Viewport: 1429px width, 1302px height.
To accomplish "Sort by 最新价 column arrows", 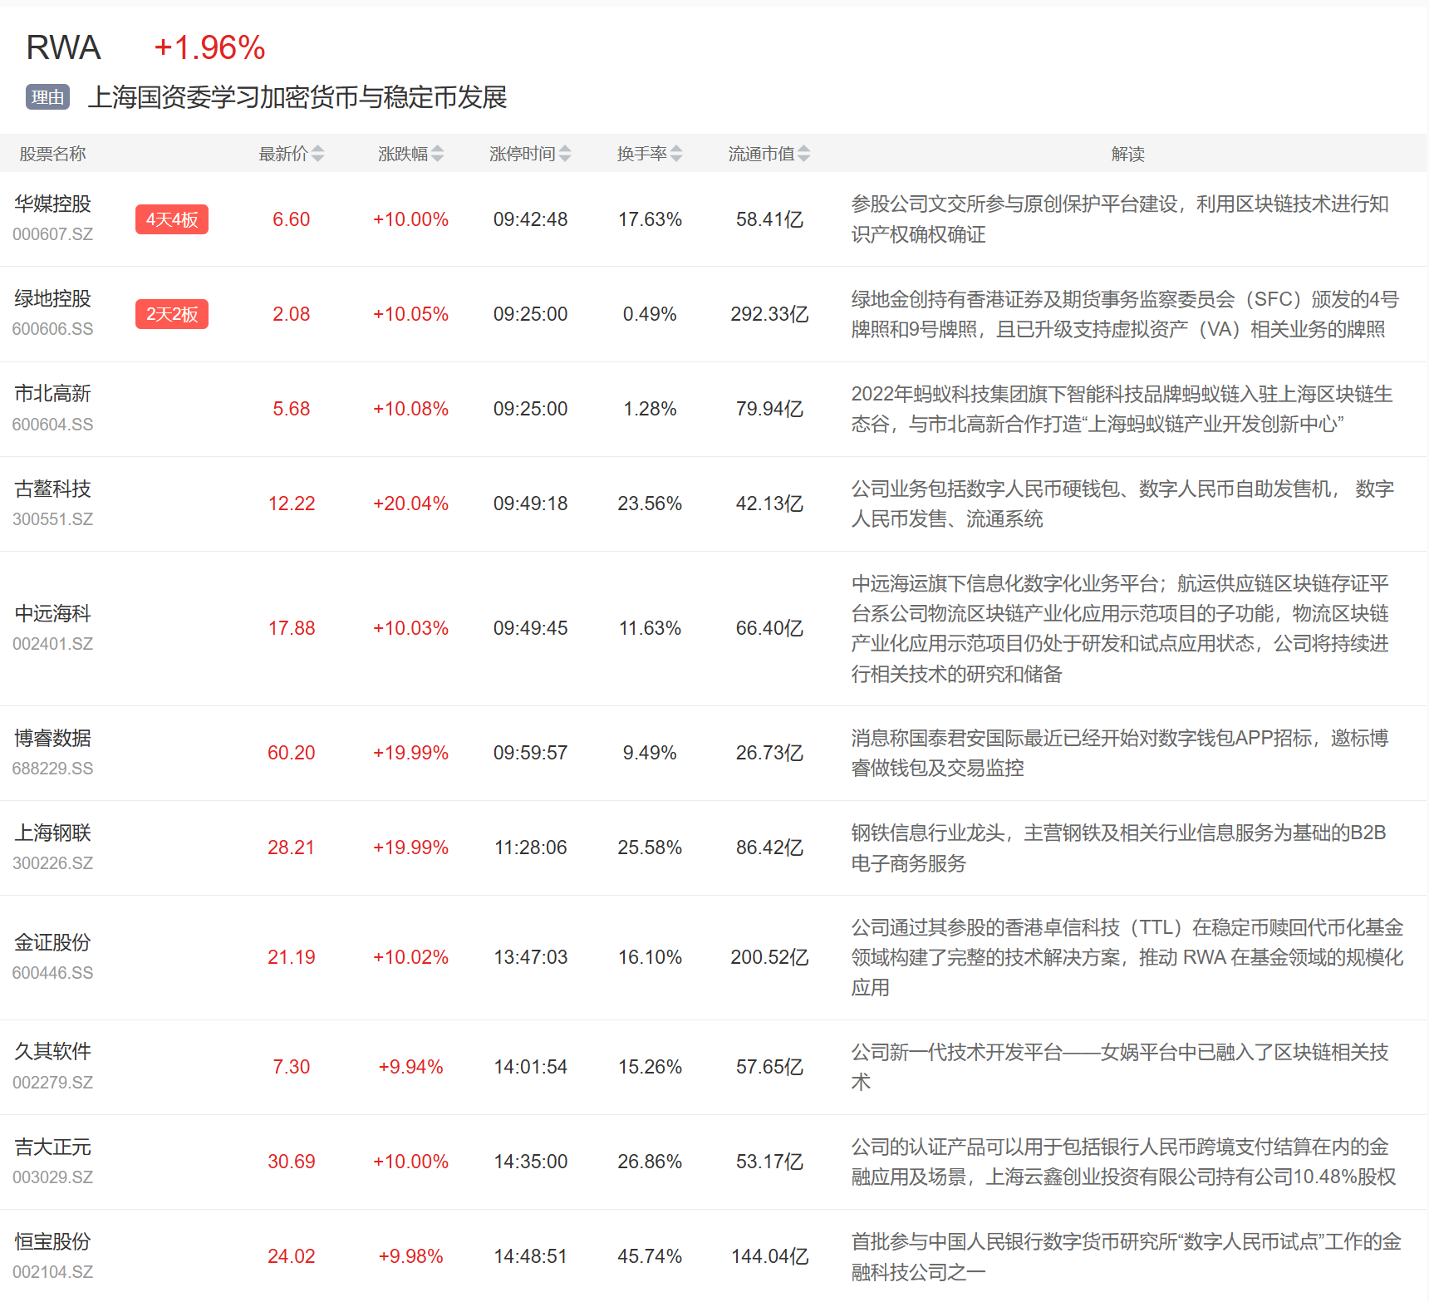I will (317, 154).
